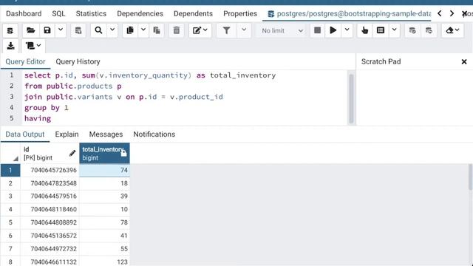Execute the query with the play button

[x=333, y=30]
